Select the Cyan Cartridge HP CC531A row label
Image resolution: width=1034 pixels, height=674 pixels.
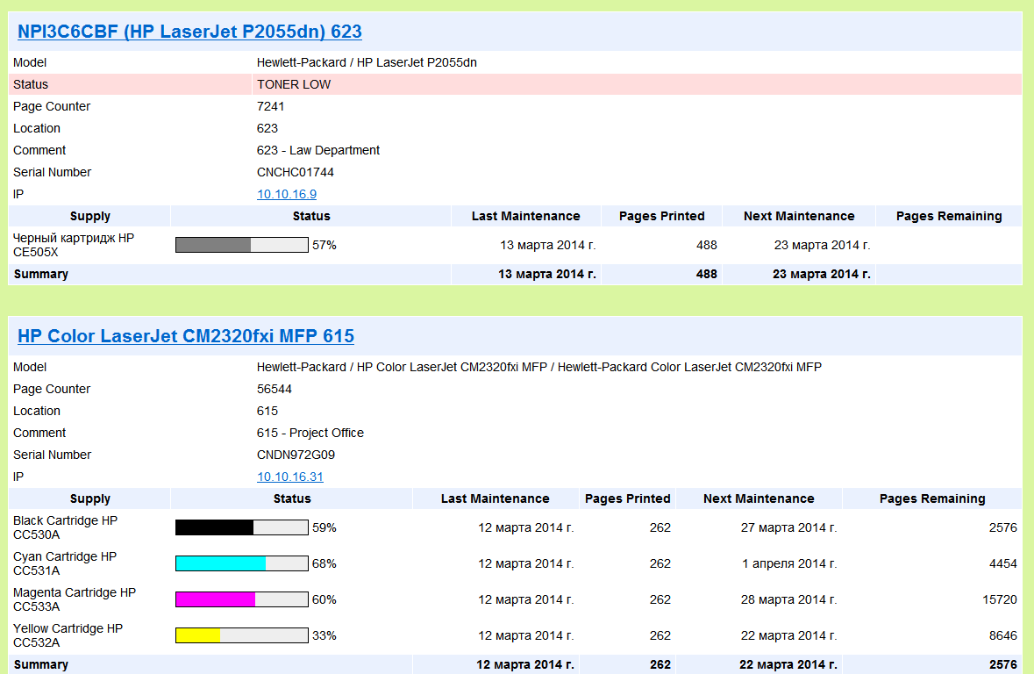point(65,563)
